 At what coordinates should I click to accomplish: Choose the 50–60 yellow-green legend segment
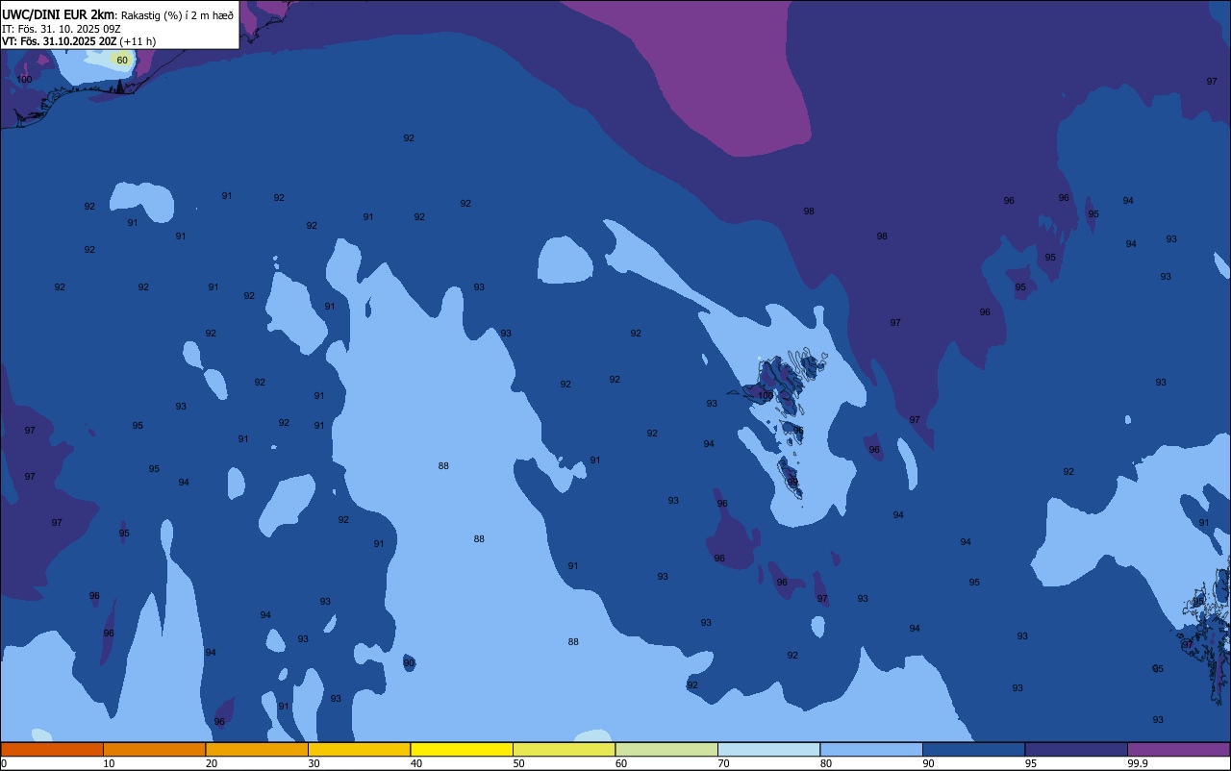[564, 749]
